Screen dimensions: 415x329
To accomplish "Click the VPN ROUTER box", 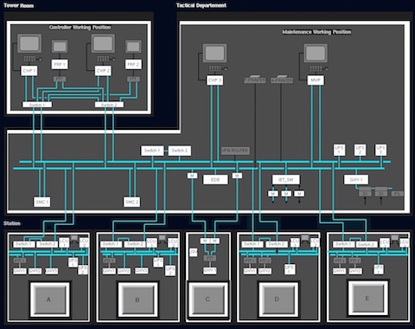I will click(x=235, y=151).
